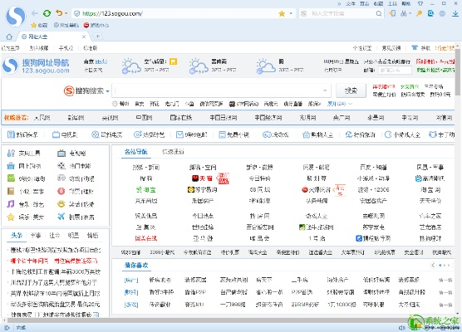Image resolution: width=462 pixels, height=332 pixels.
Task: Open the red 国美在线 link
Action: click(146, 238)
